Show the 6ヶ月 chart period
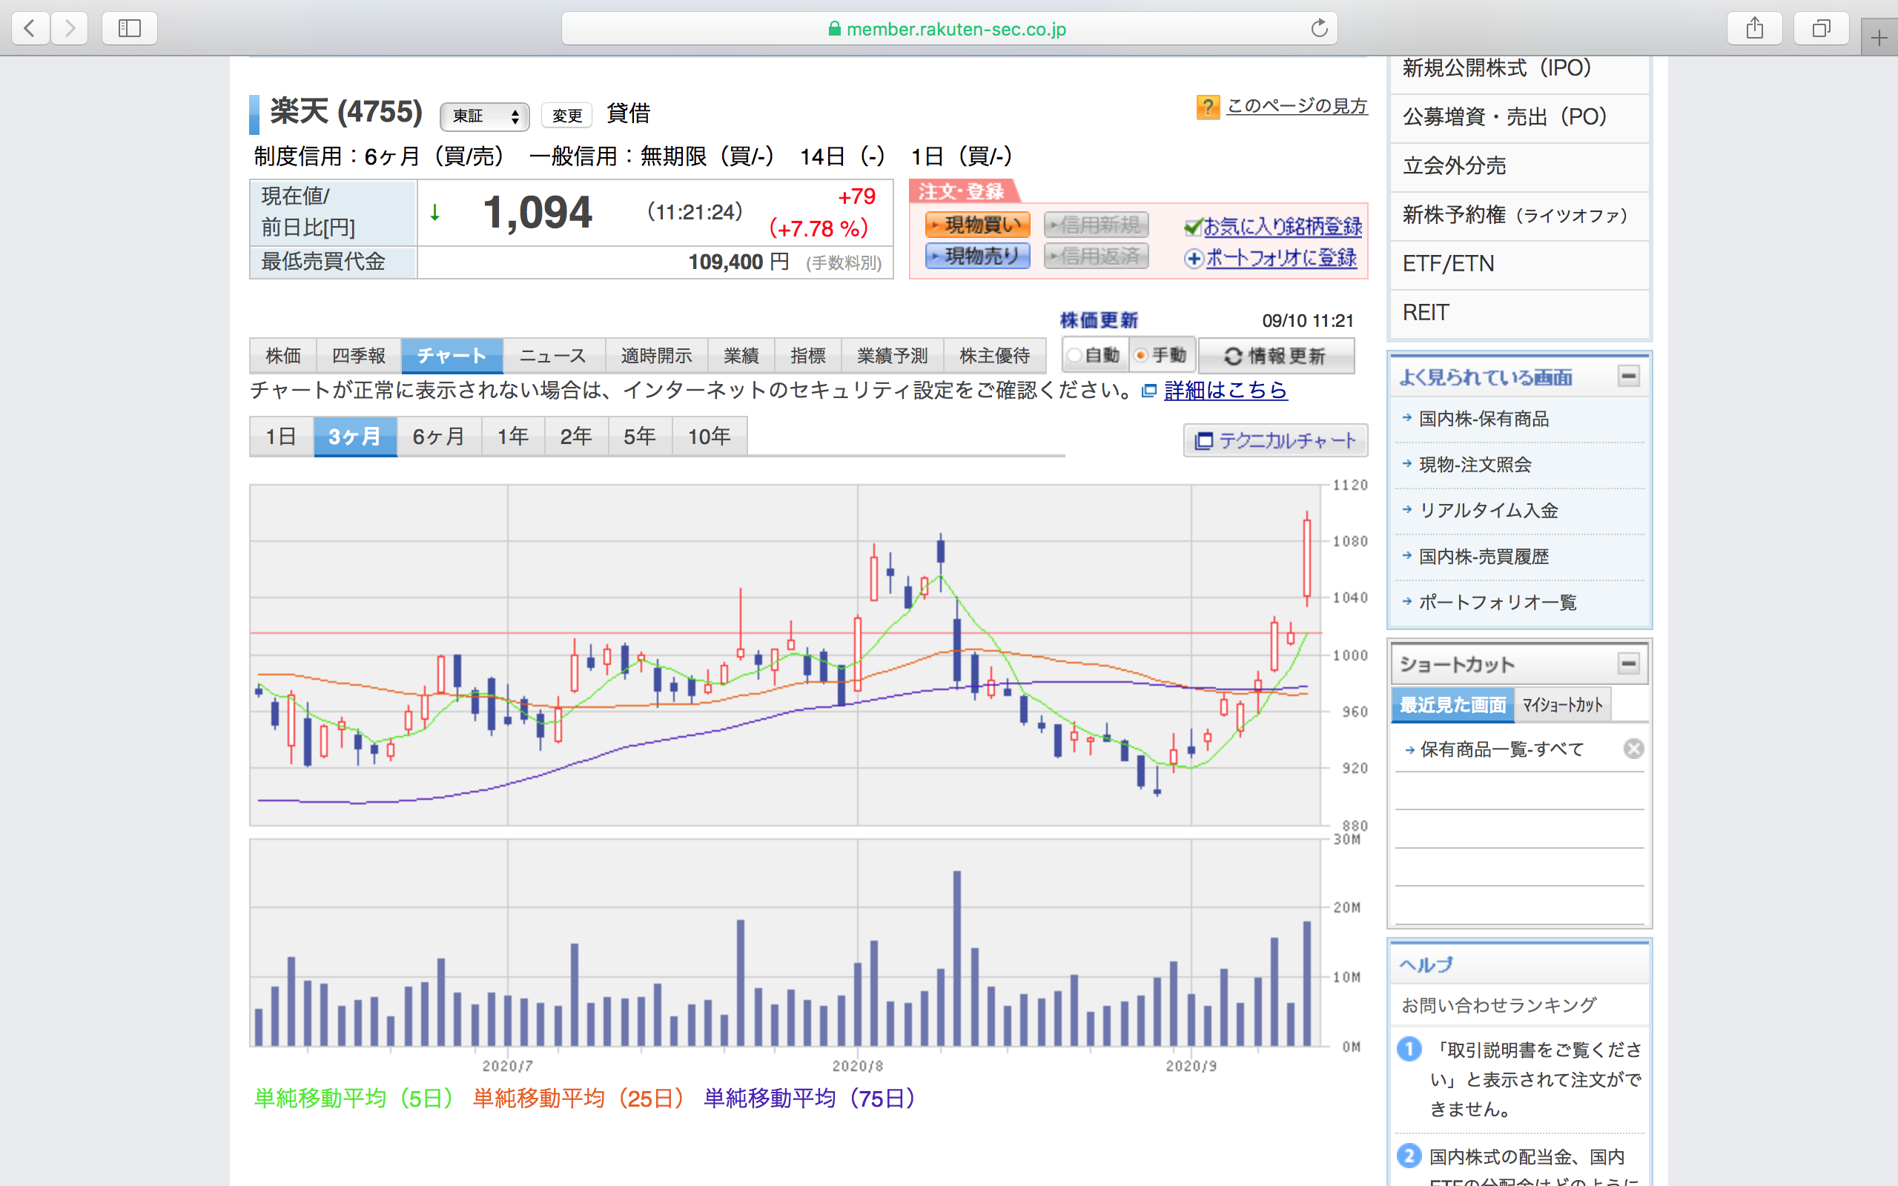Image resolution: width=1898 pixels, height=1186 pixels. 439,436
